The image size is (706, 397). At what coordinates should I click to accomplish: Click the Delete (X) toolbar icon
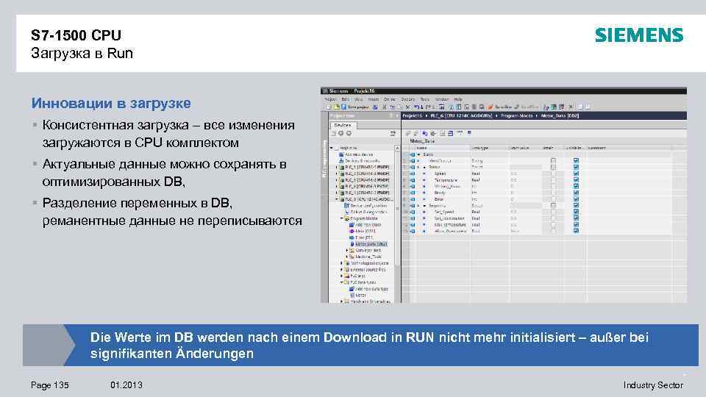pos(407,107)
